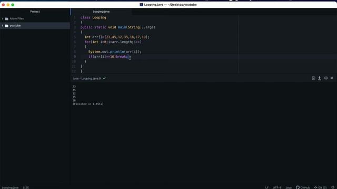The height and width of the screenshot is (189, 337).
Task: Click the file icon in window title
Action: (141, 5)
